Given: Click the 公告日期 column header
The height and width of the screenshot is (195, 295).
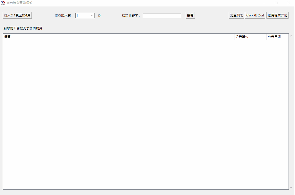Looking at the screenshot, I should click(x=277, y=37).
